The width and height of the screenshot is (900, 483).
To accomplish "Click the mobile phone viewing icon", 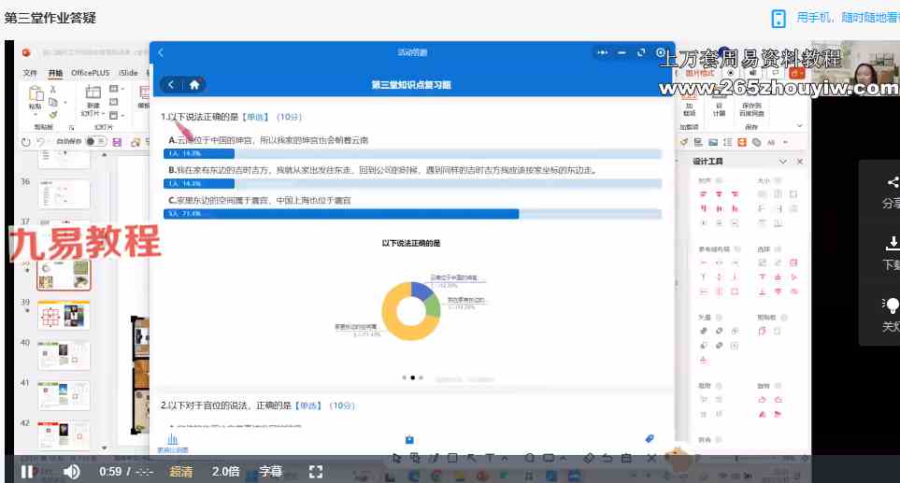I will [778, 19].
